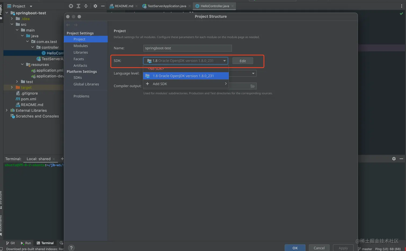This screenshot has width=406, height=251.
Task: Collapse the main folder
Action: pyautogui.click(x=17, y=30)
